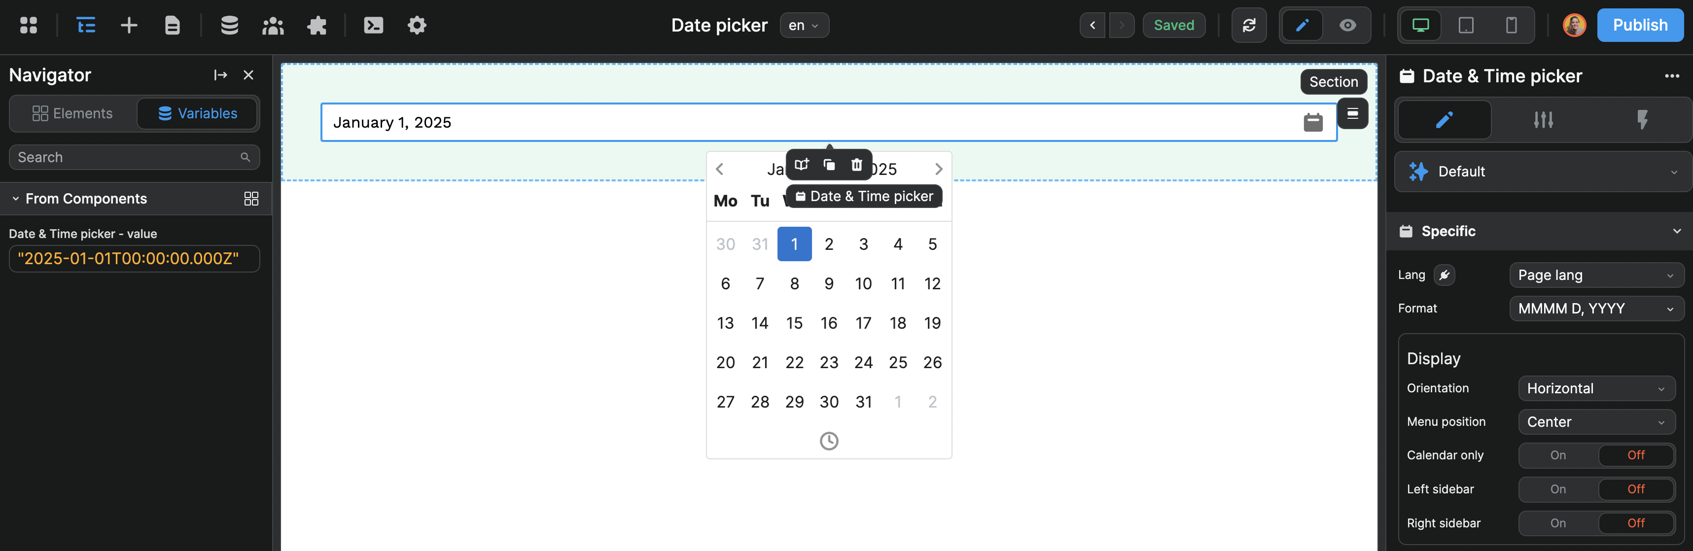The width and height of the screenshot is (1693, 551).
Task: Open the Pages document icon
Action: [x=172, y=25]
